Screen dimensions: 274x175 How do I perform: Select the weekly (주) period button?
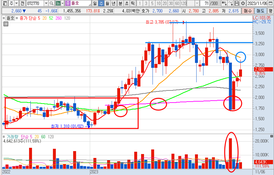[101, 3]
